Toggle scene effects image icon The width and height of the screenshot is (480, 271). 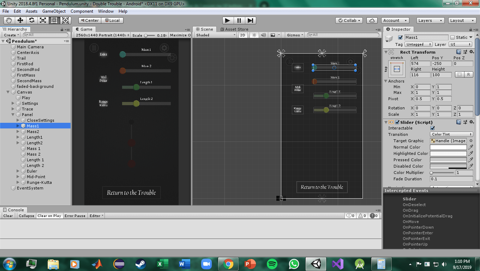pyautogui.click(x=273, y=35)
